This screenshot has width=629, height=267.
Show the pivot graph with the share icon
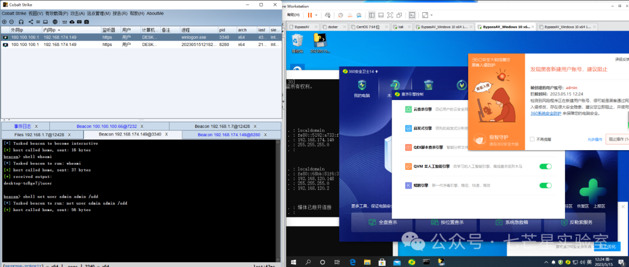[31, 22]
